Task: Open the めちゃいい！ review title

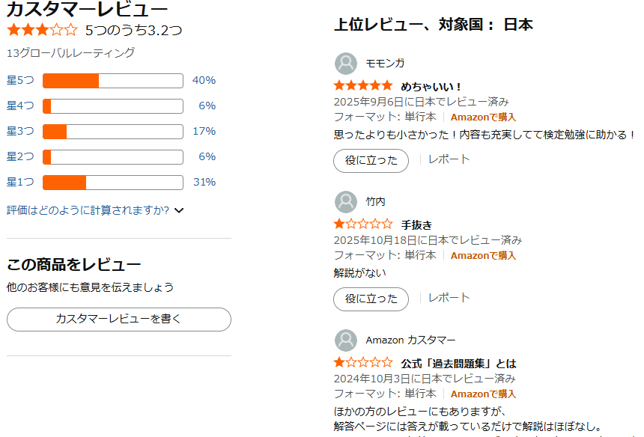Action: point(431,87)
